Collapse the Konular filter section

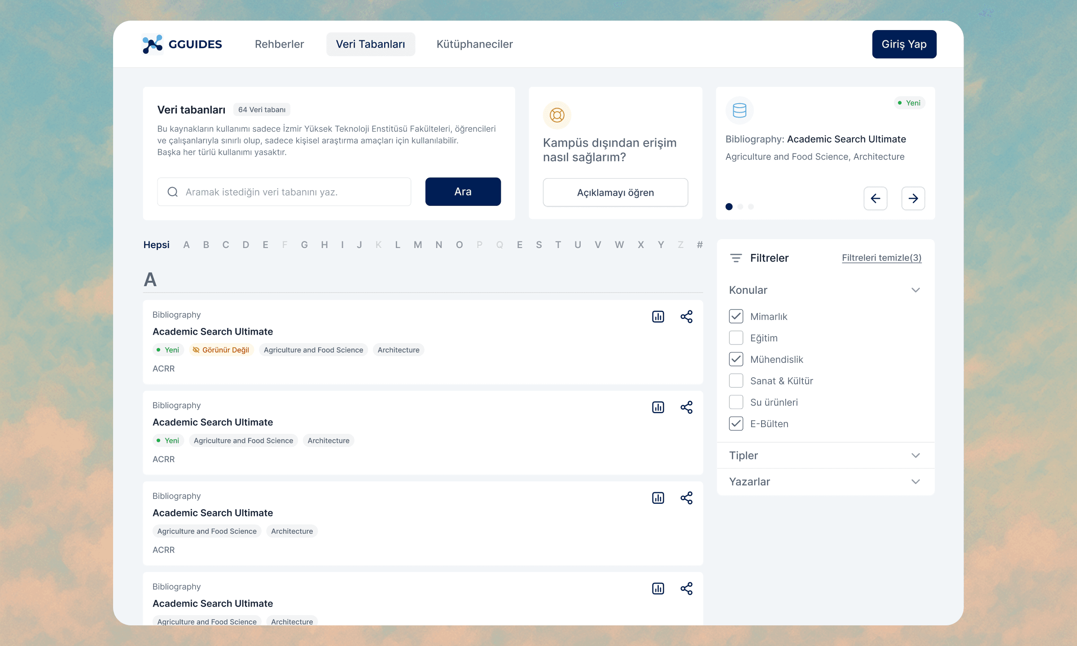[915, 290]
